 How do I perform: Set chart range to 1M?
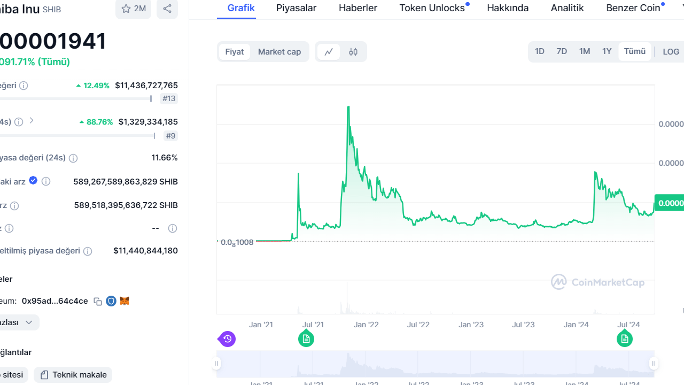point(585,51)
